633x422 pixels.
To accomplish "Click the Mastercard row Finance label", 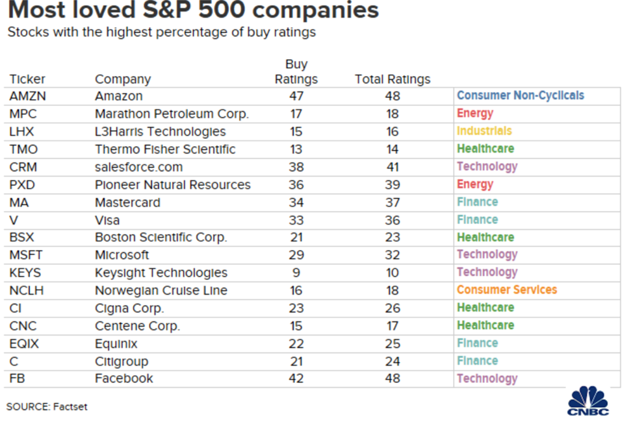I will click(x=477, y=202).
